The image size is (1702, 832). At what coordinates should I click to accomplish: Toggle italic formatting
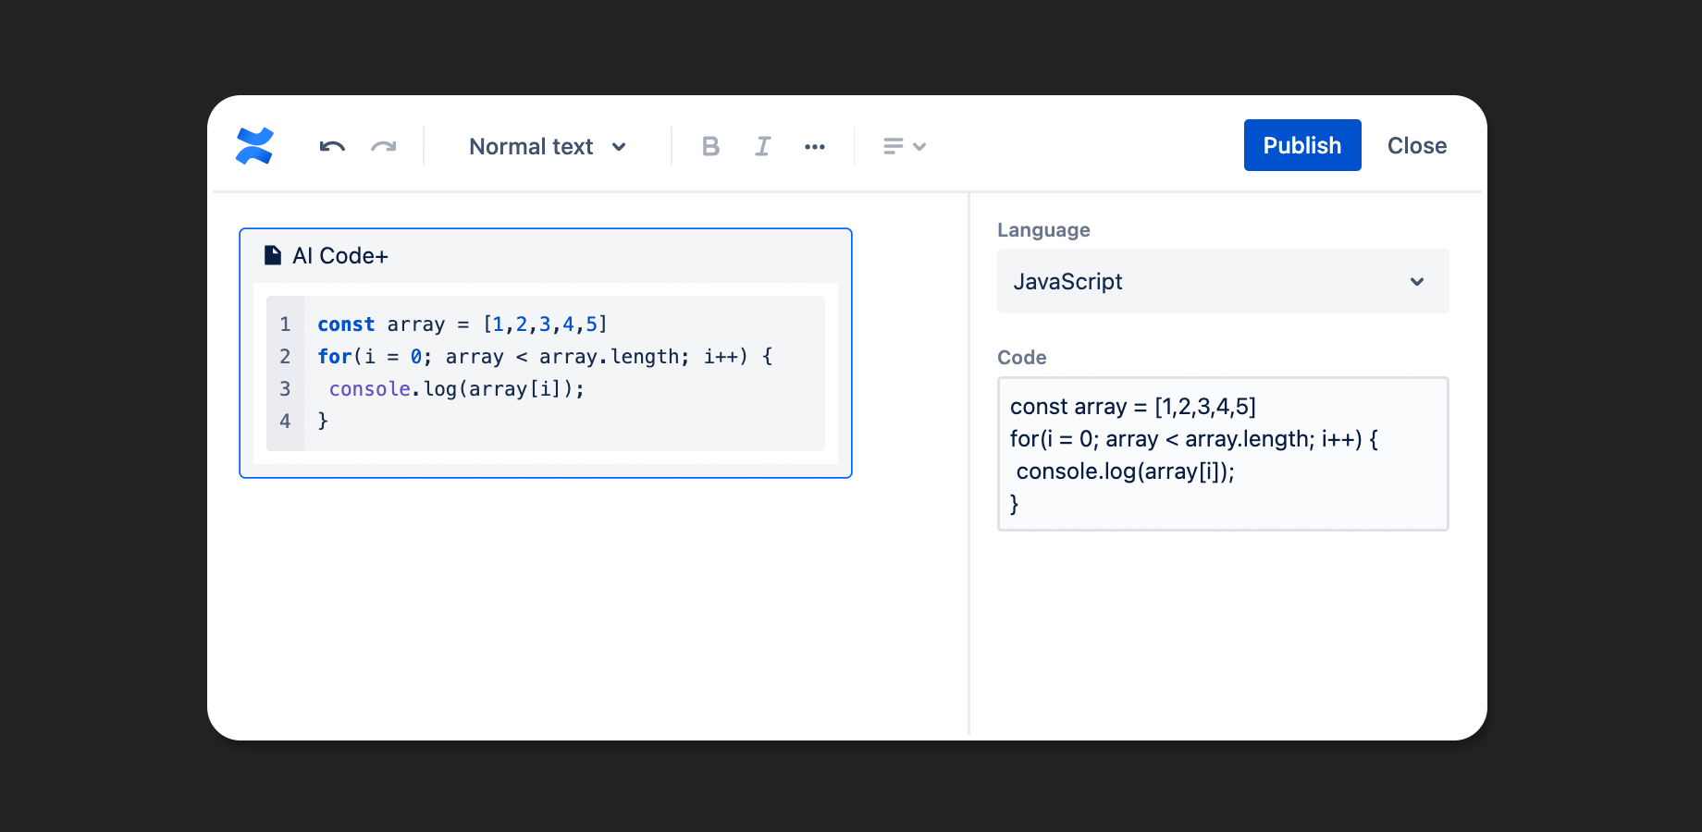762,146
